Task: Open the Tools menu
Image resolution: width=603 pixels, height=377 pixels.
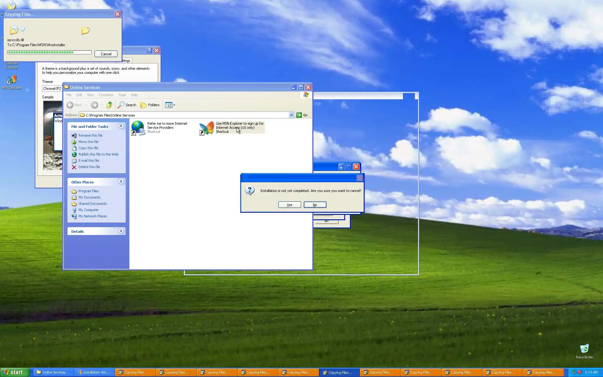Action: coord(122,95)
